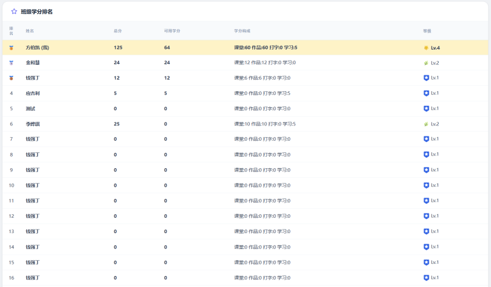Viewport: 491px width, 287px height.
Task: Click the 学分构成 column header
Action: [x=242, y=31]
